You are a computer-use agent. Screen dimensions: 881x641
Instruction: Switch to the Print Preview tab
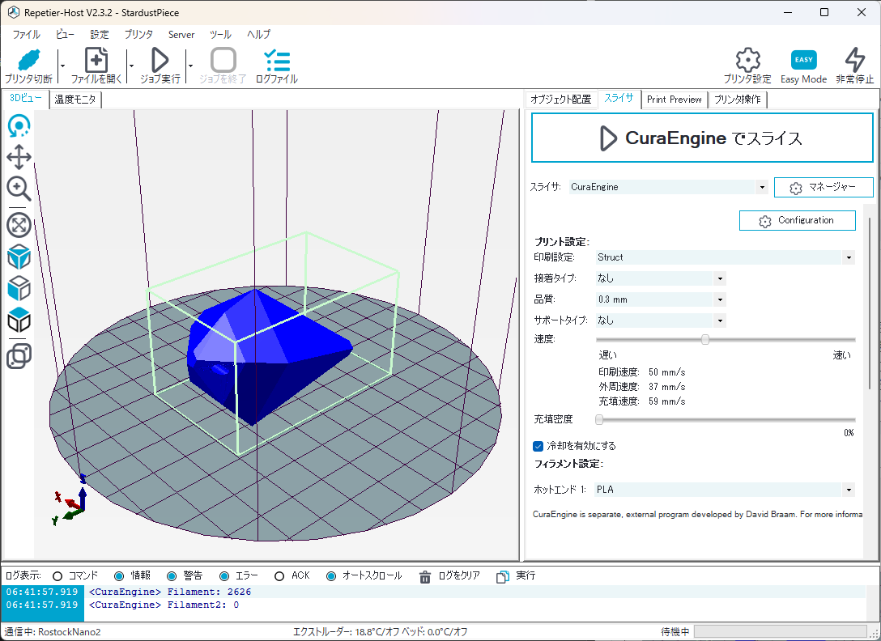point(674,100)
